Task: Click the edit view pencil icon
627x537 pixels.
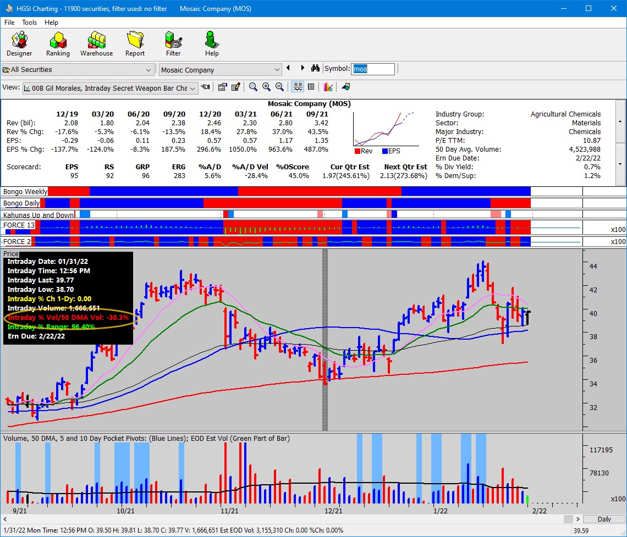Action: click(235, 87)
